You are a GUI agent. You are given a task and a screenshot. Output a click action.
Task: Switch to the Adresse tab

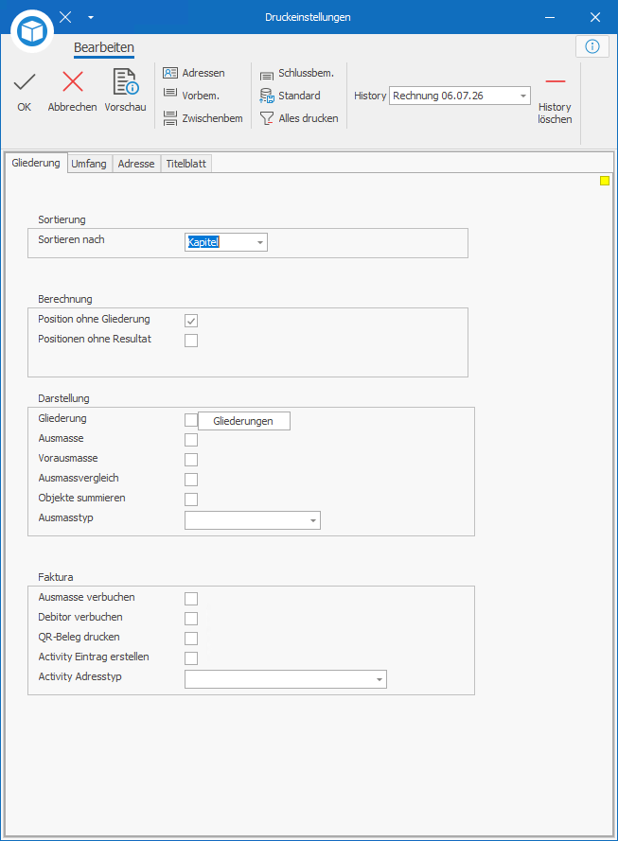click(136, 164)
